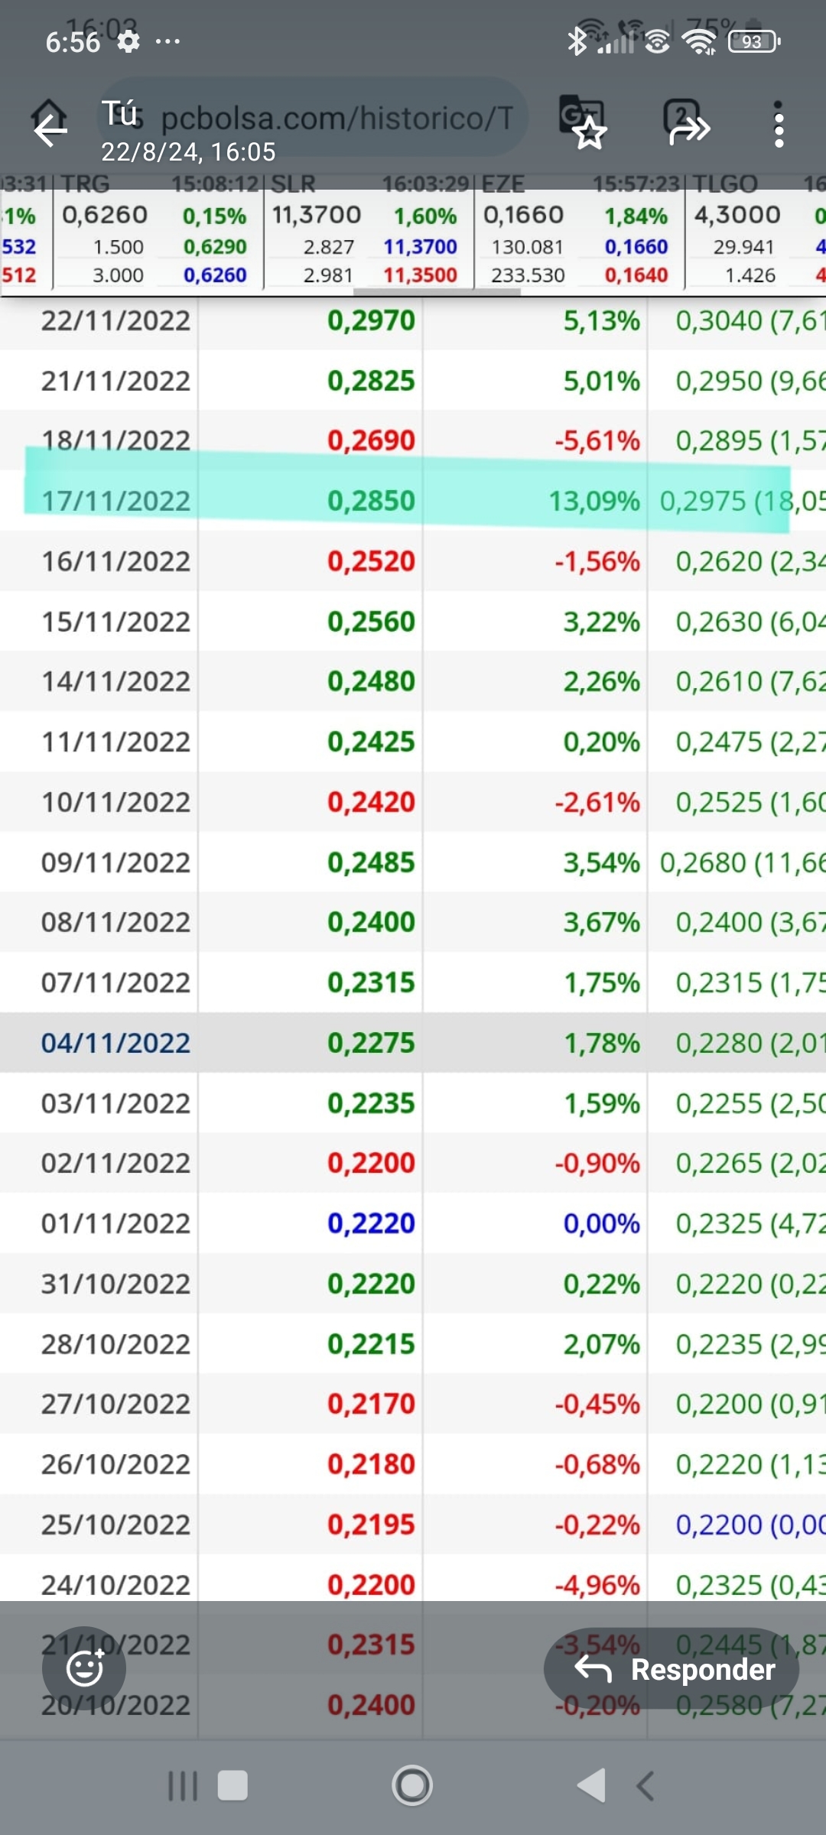Tap the TRG ticker quote box
The width and height of the screenshot is (826, 1835).
click(158, 232)
